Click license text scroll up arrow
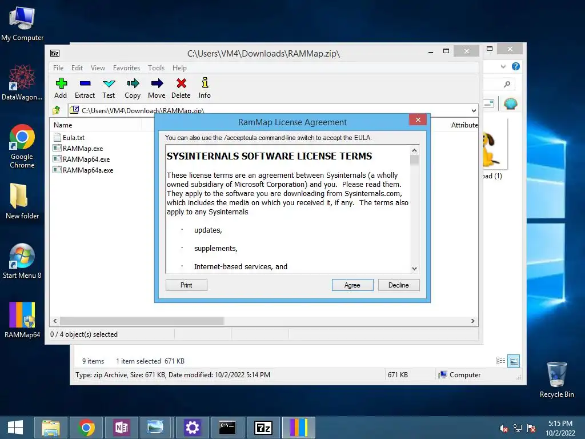This screenshot has width=585, height=439. pos(414,150)
